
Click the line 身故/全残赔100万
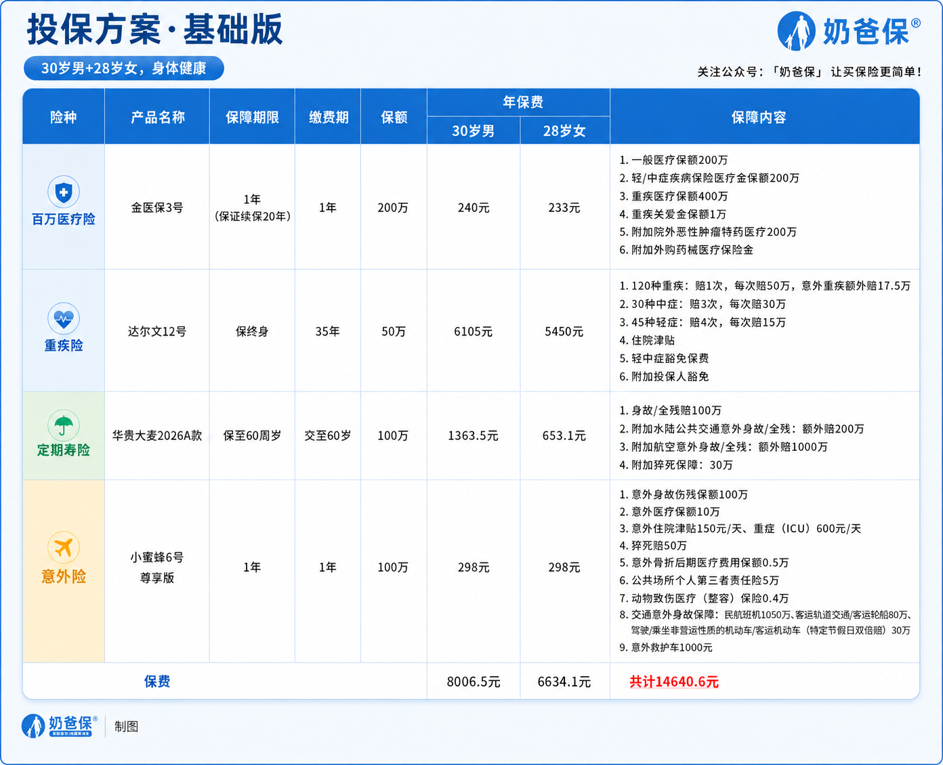click(x=670, y=410)
